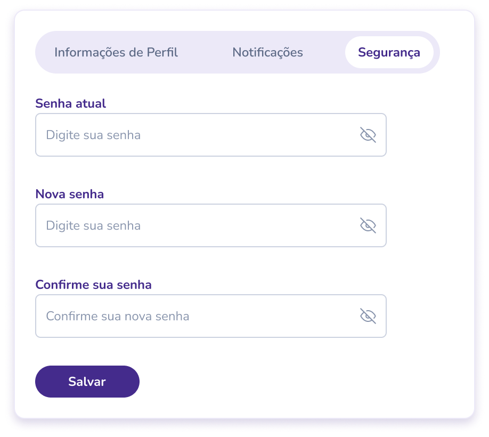This screenshot has height=437, width=489.
Task: Click the crossed-eye icon in Senha atual field
Action: (368, 135)
